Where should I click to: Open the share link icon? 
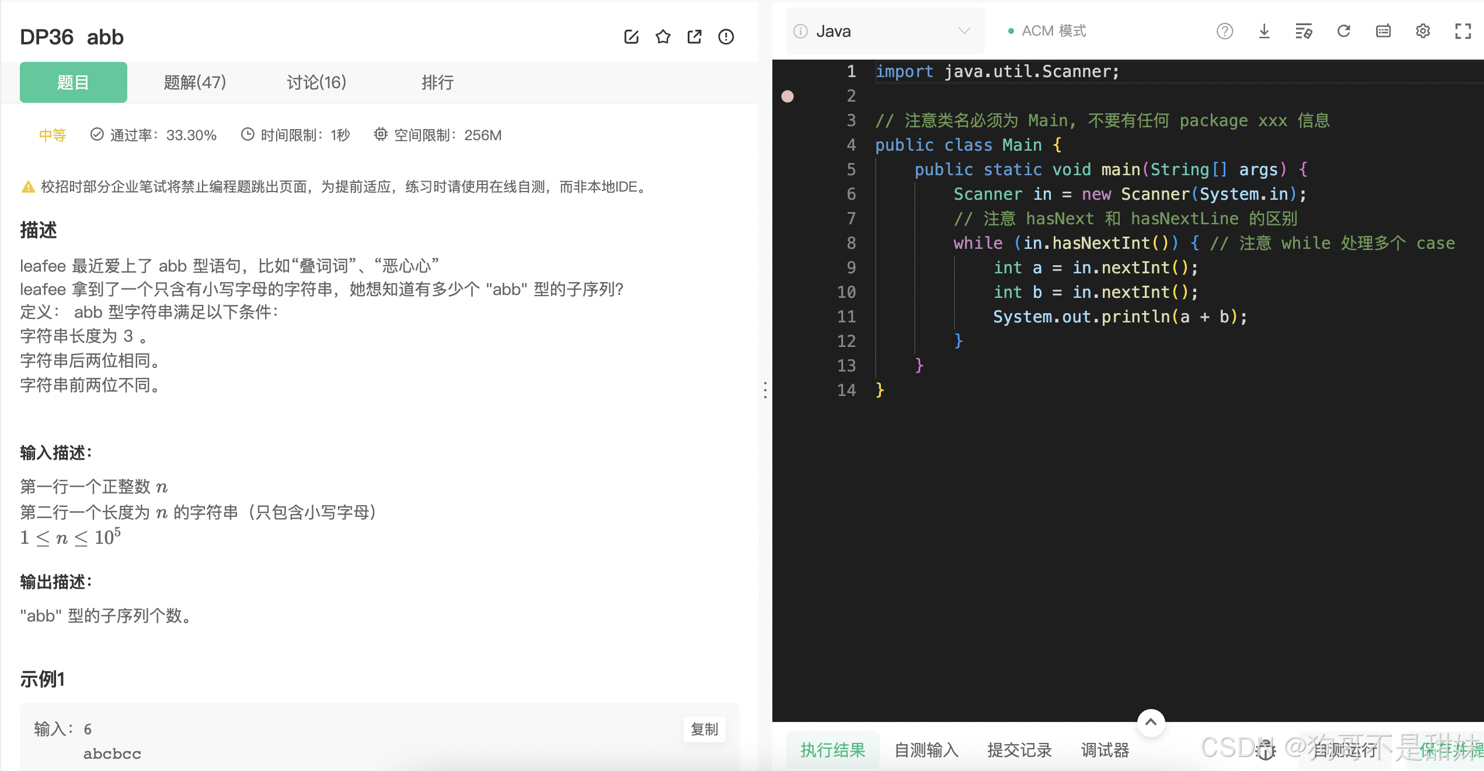click(694, 37)
